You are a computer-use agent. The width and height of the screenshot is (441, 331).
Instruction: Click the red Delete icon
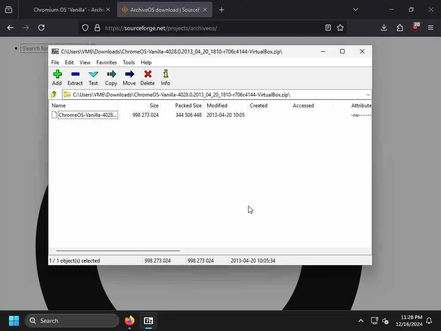(148, 78)
